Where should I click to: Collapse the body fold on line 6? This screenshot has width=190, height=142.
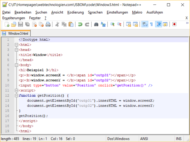16,65
